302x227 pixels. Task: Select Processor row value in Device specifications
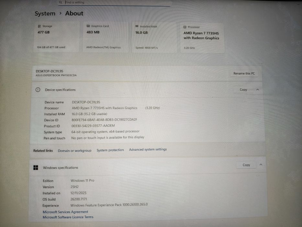point(116,108)
